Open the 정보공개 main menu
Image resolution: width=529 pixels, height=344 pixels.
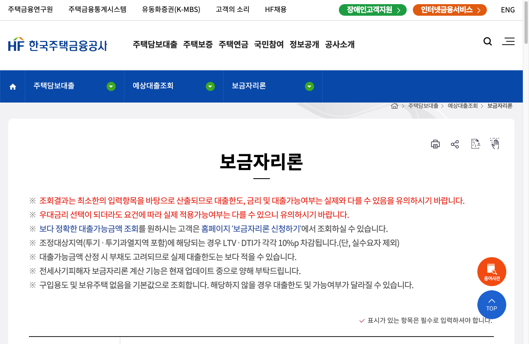click(305, 44)
